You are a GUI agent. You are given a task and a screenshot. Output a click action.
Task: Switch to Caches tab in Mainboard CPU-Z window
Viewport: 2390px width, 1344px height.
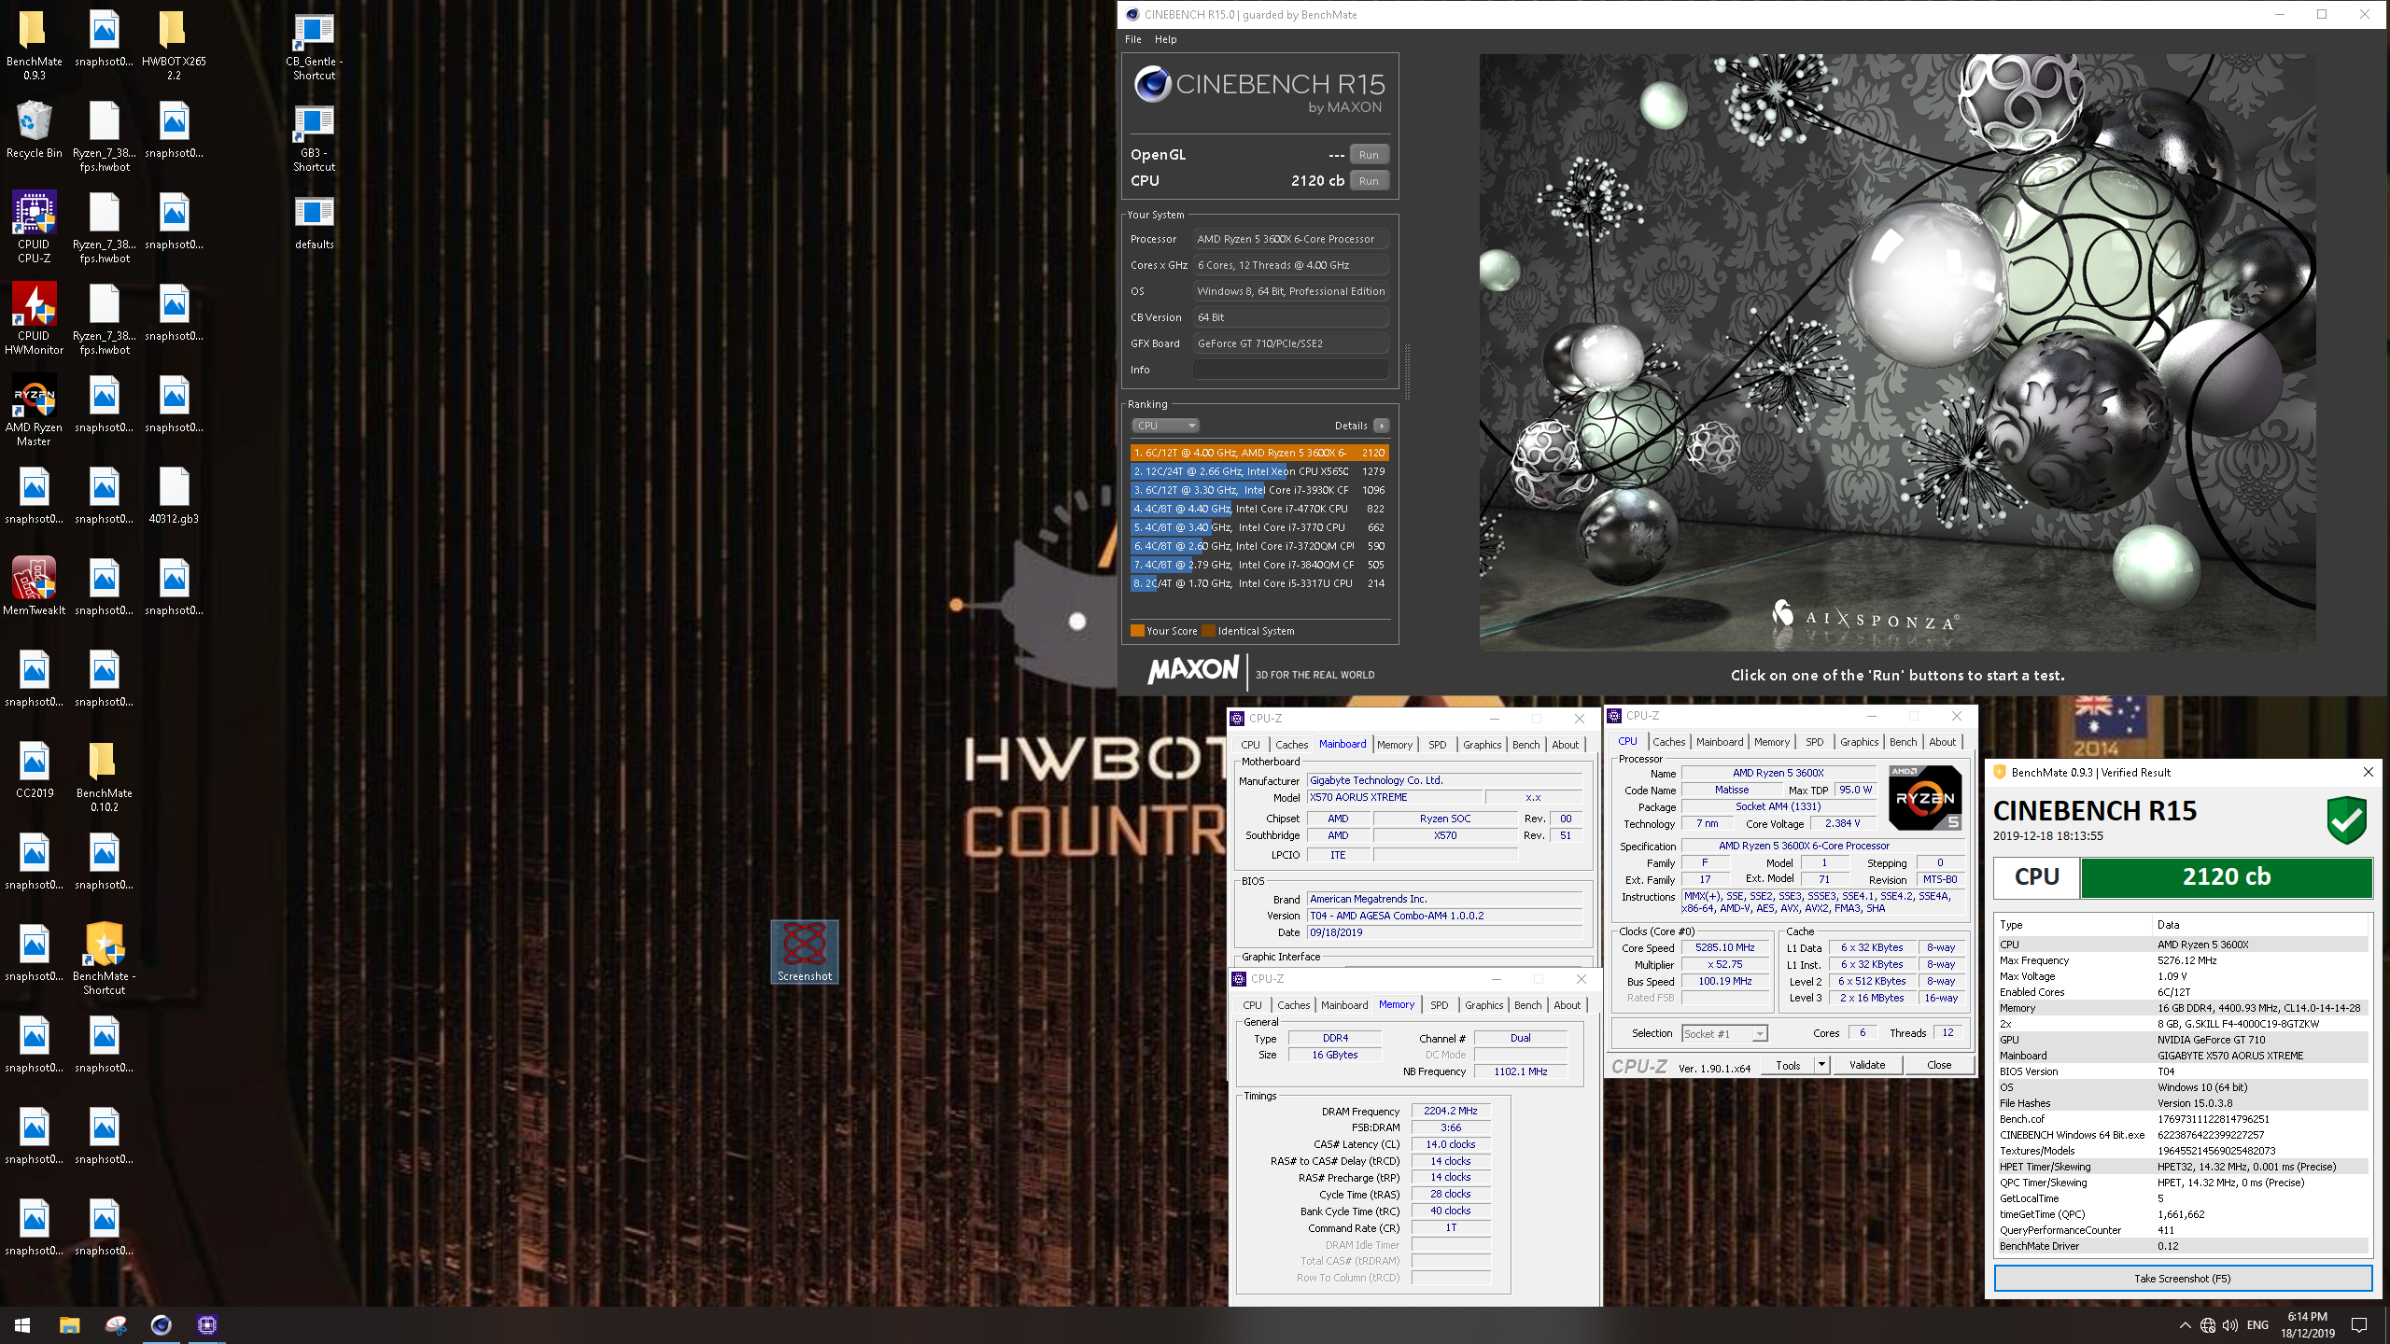point(1291,745)
